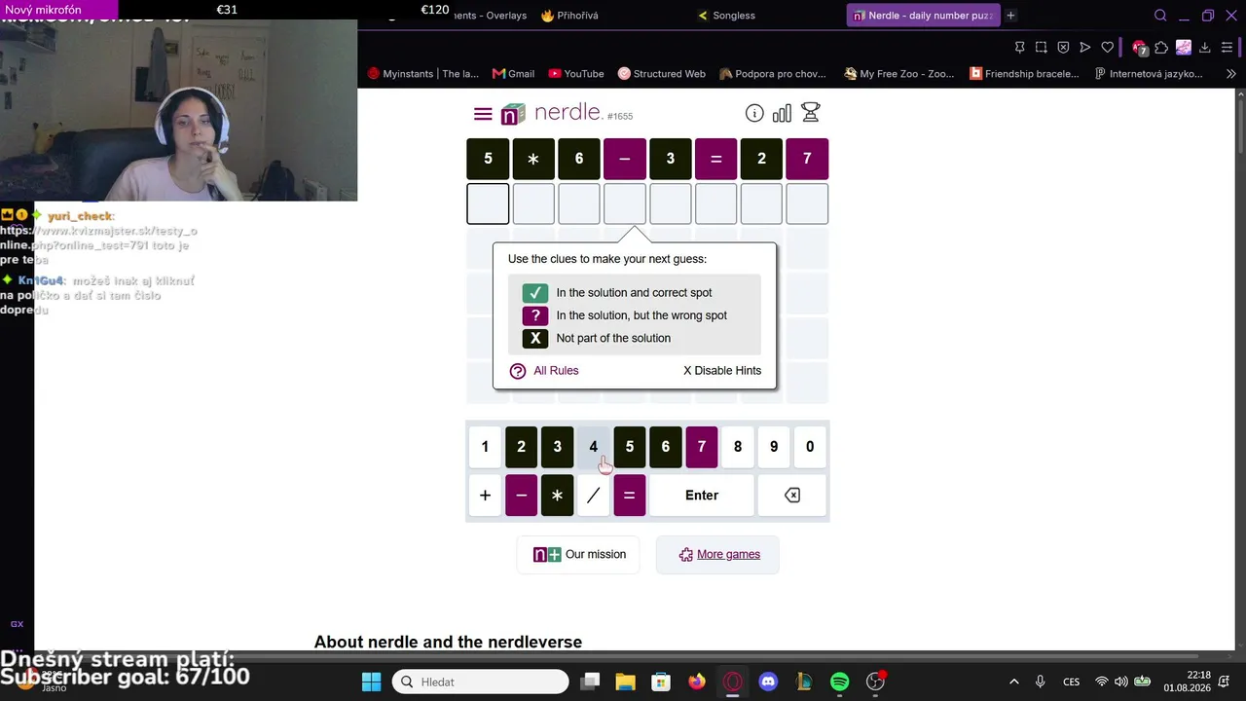The width and height of the screenshot is (1246, 701).
Task: Switch to the Přihořívá tab
Action: 570,16
